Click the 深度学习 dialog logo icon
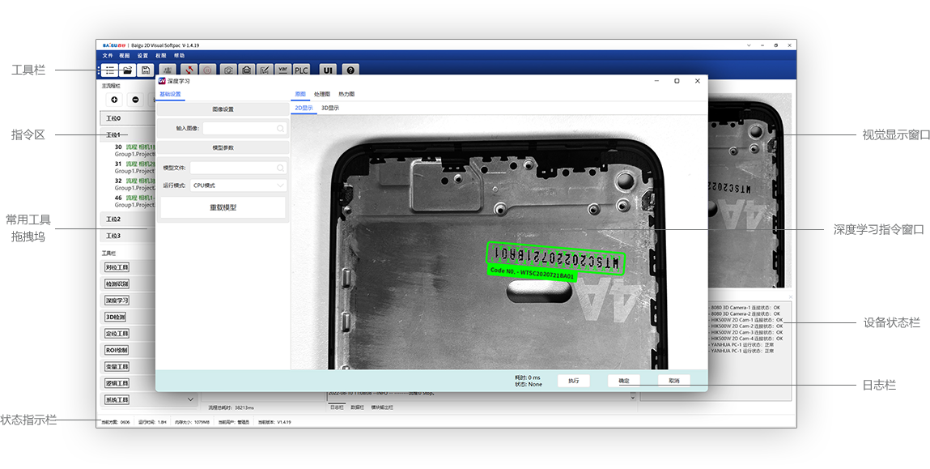Screen dimensions: 930x469 pyautogui.click(x=162, y=81)
